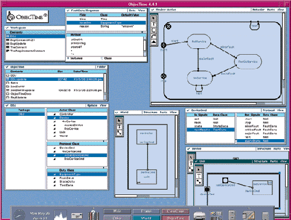Select the arrow pointer tool in behavior editor

(x=154, y=18)
